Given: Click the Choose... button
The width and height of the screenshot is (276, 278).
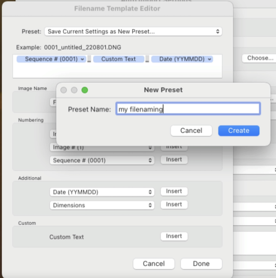Looking at the screenshot, I should tap(260, 58).
